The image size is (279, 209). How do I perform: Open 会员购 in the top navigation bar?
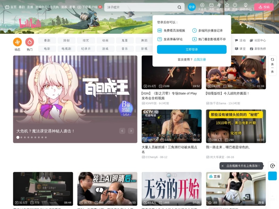(x=54, y=7)
